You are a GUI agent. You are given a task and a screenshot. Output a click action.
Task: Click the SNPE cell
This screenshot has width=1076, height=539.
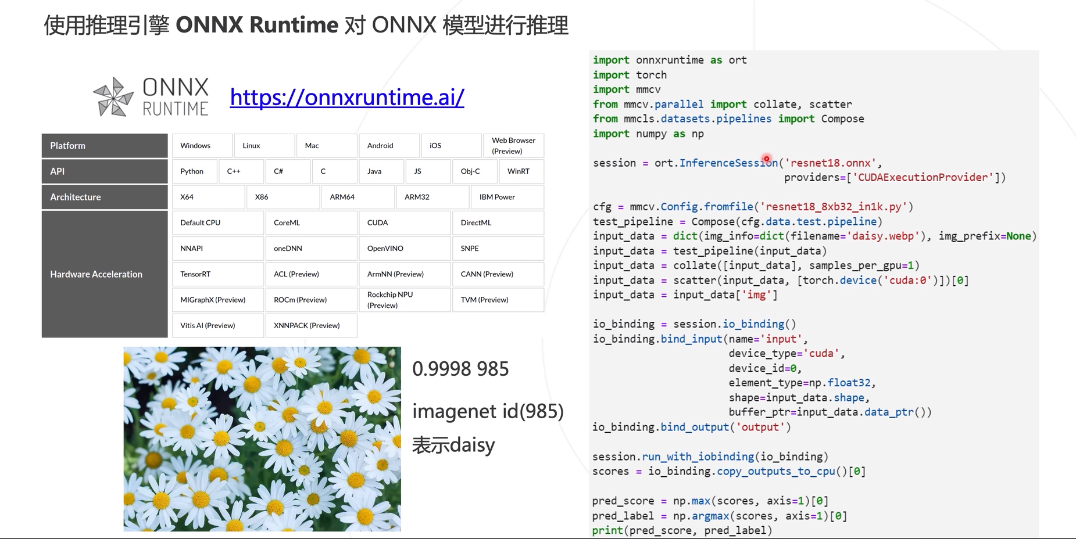pyautogui.click(x=498, y=249)
